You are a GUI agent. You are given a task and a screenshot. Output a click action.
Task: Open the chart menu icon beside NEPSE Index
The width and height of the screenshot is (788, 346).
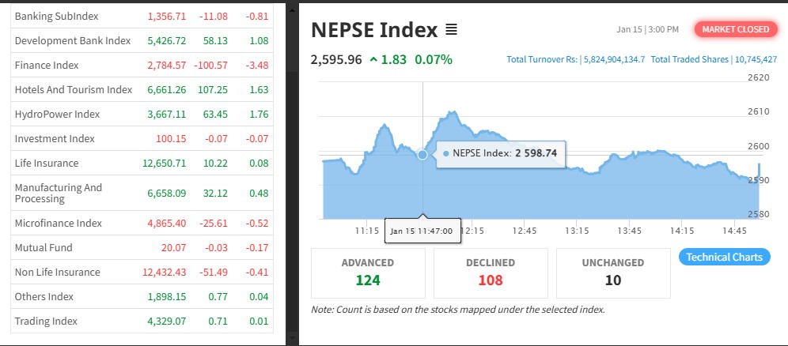point(451,30)
